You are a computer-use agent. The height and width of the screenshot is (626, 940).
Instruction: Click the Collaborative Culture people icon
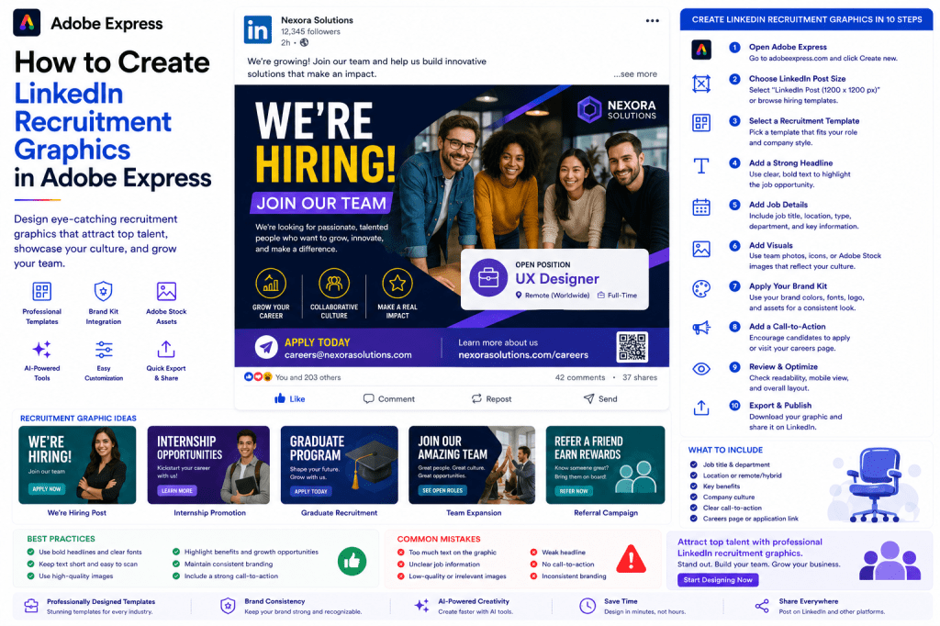click(x=334, y=284)
